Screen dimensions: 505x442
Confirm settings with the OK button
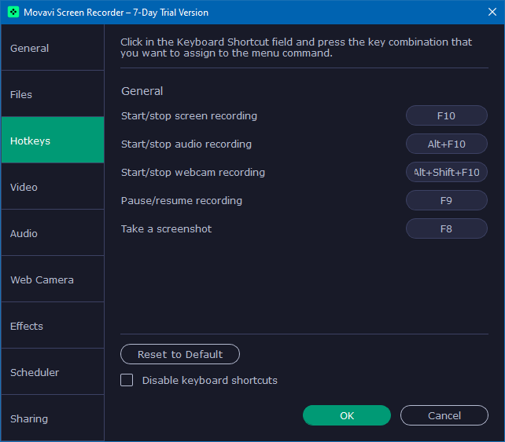click(347, 415)
